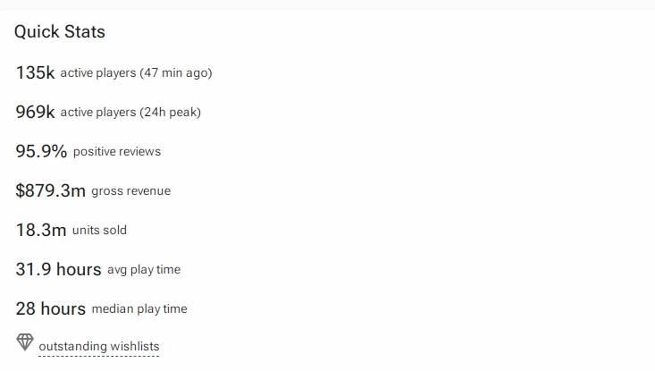Select the 31.9 hours value

(x=58, y=269)
